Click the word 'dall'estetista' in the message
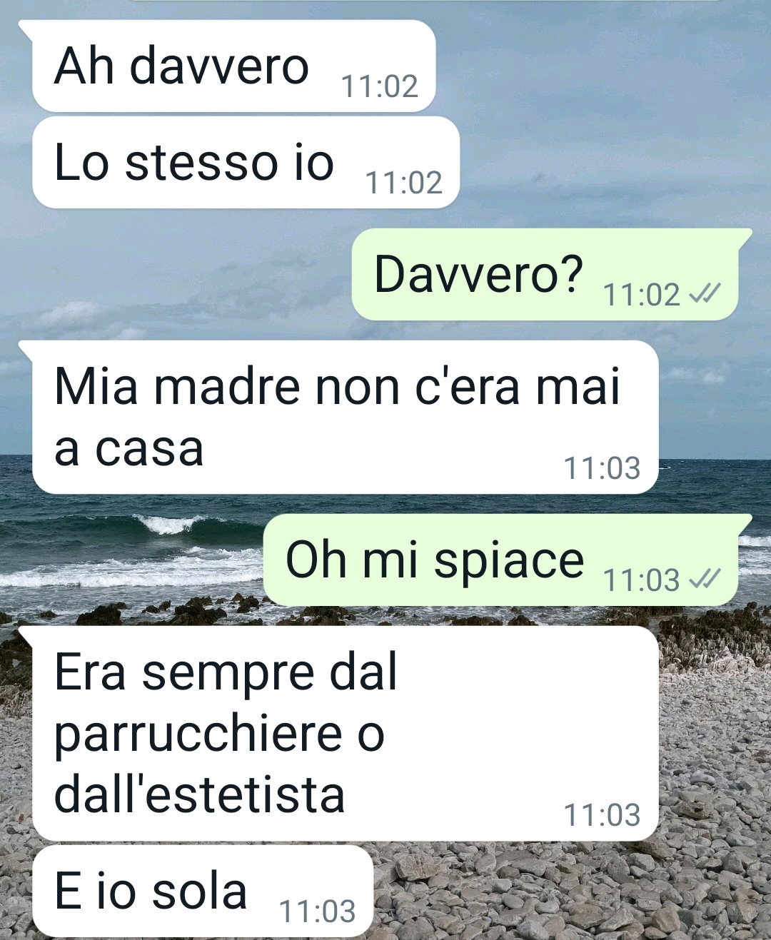771x940 pixels. tap(199, 794)
